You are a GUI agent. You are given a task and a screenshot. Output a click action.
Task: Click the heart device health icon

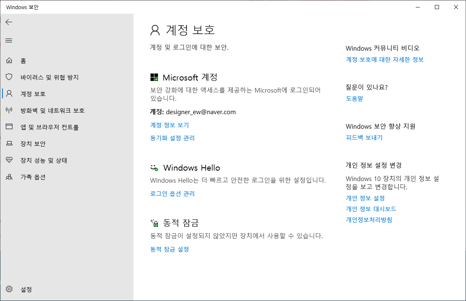[x=9, y=160]
